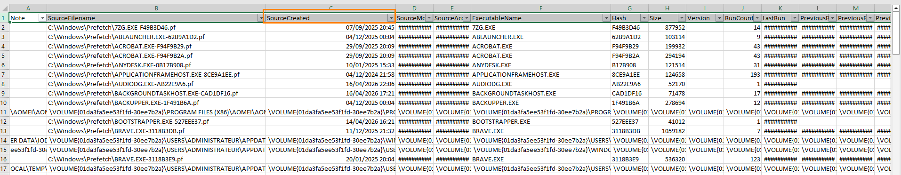901x175 pixels.
Task: Open the filter dropdown in column E
Action: pyautogui.click(x=467, y=18)
